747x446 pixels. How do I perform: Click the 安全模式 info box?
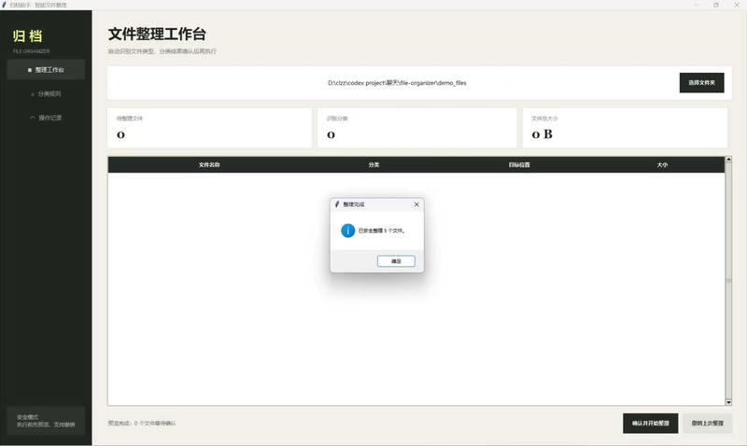pyautogui.click(x=46, y=421)
